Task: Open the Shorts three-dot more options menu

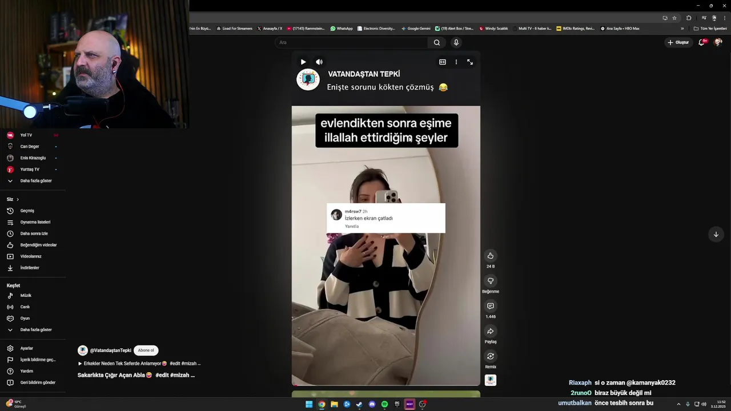Action: tap(456, 62)
